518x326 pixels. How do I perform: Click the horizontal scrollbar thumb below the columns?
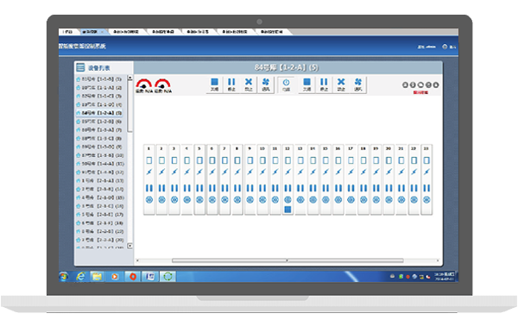[287, 260]
